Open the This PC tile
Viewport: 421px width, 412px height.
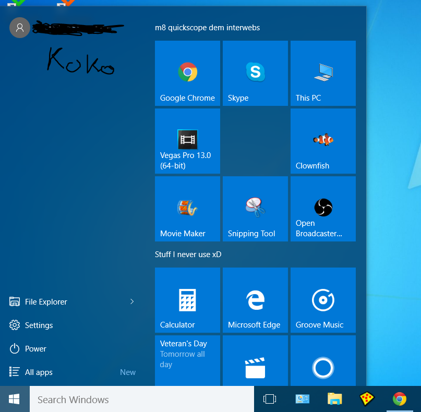tap(323, 73)
